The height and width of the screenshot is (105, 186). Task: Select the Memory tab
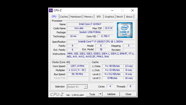pyautogui.click(x=88, y=17)
